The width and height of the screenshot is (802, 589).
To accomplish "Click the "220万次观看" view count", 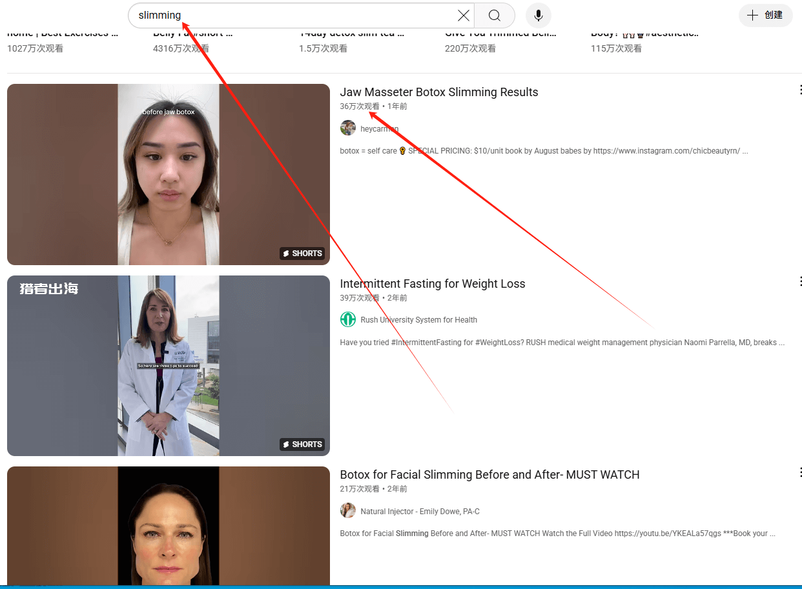I will (471, 48).
